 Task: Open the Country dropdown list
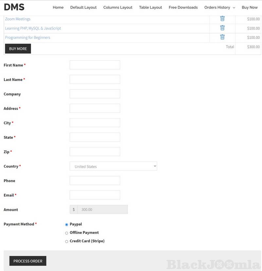point(113,166)
